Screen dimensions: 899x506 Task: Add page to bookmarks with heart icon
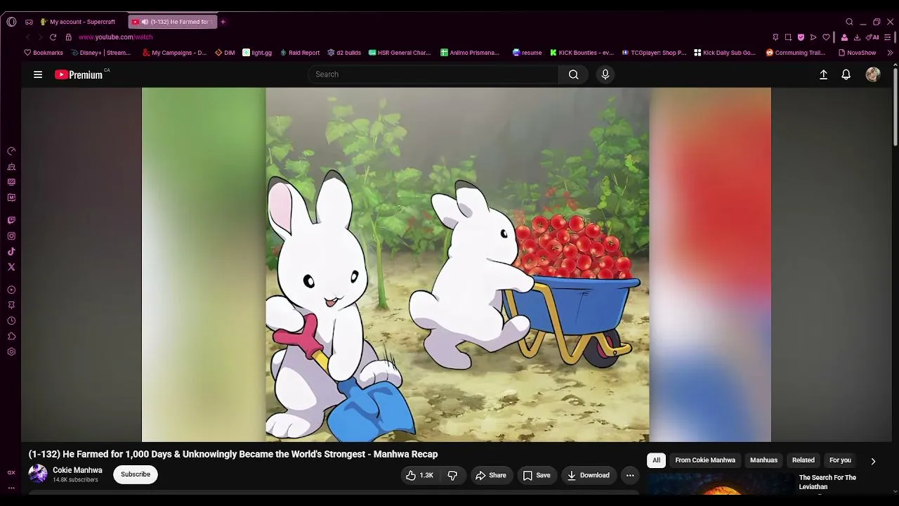826,37
